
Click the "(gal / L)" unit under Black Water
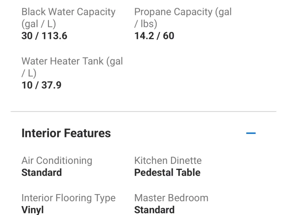point(38,24)
